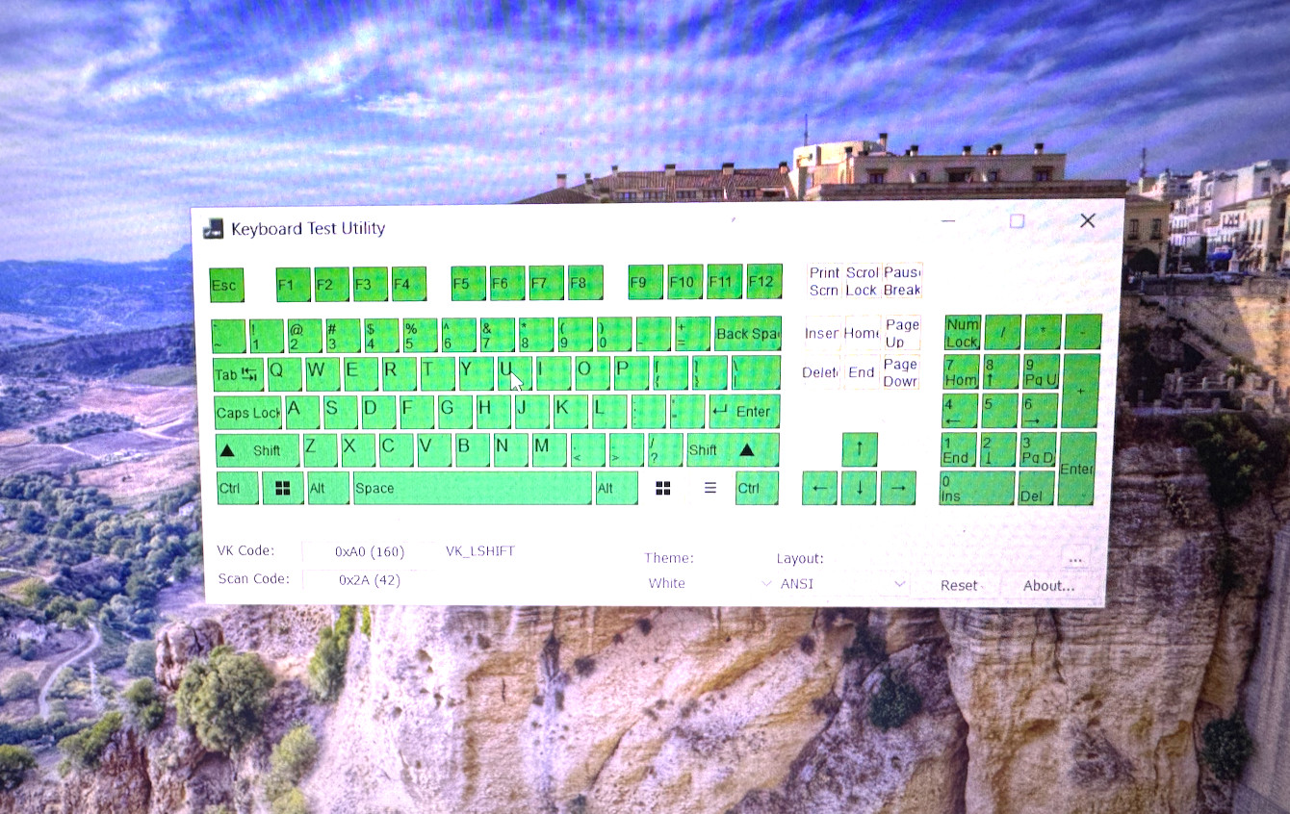The height and width of the screenshot is (814, 1290).
Task: Click the right arrow key
Action: coord(898,488)
